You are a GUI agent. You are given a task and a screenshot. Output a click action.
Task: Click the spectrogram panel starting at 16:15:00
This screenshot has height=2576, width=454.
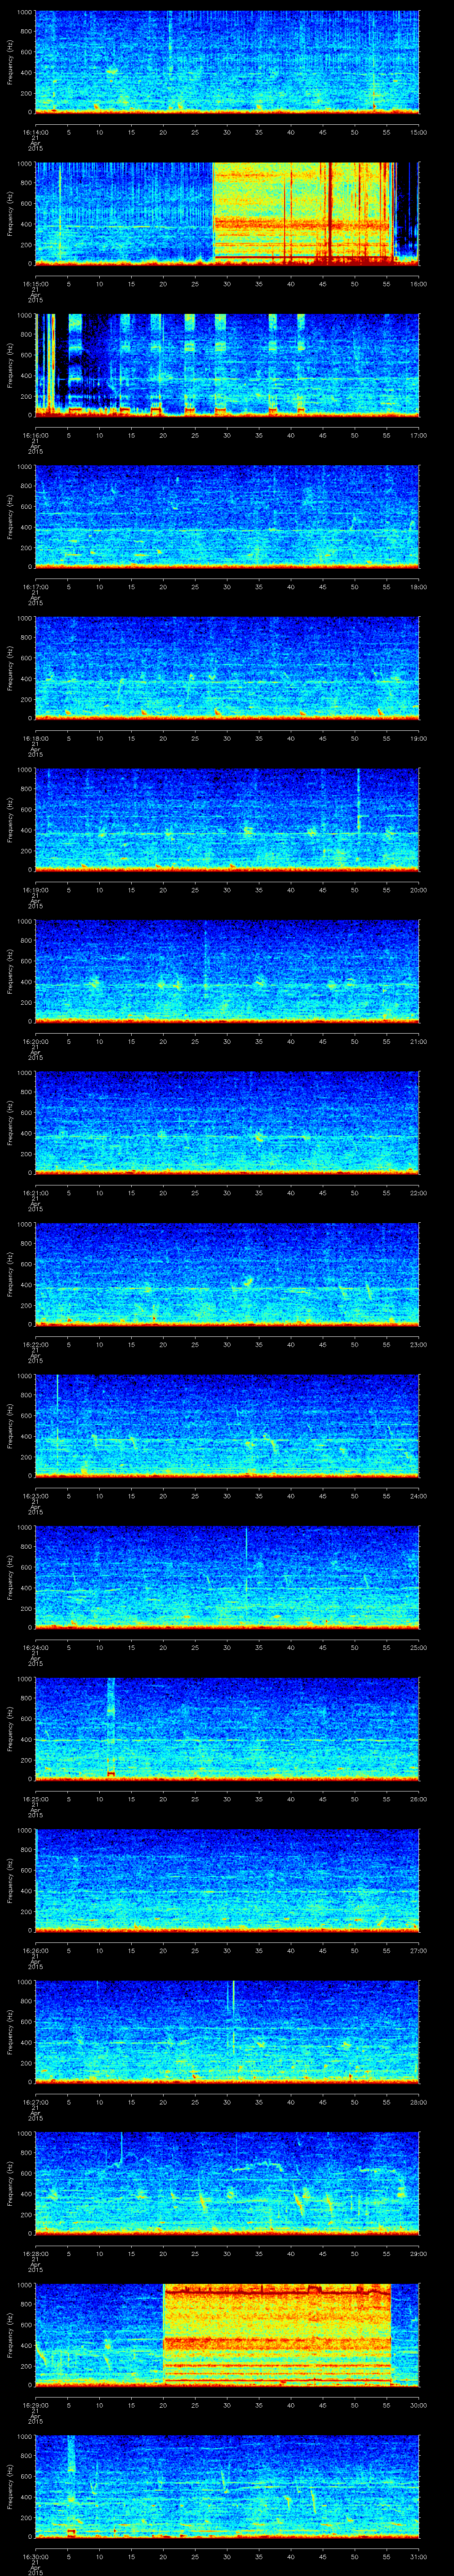[x=227, y=213]
